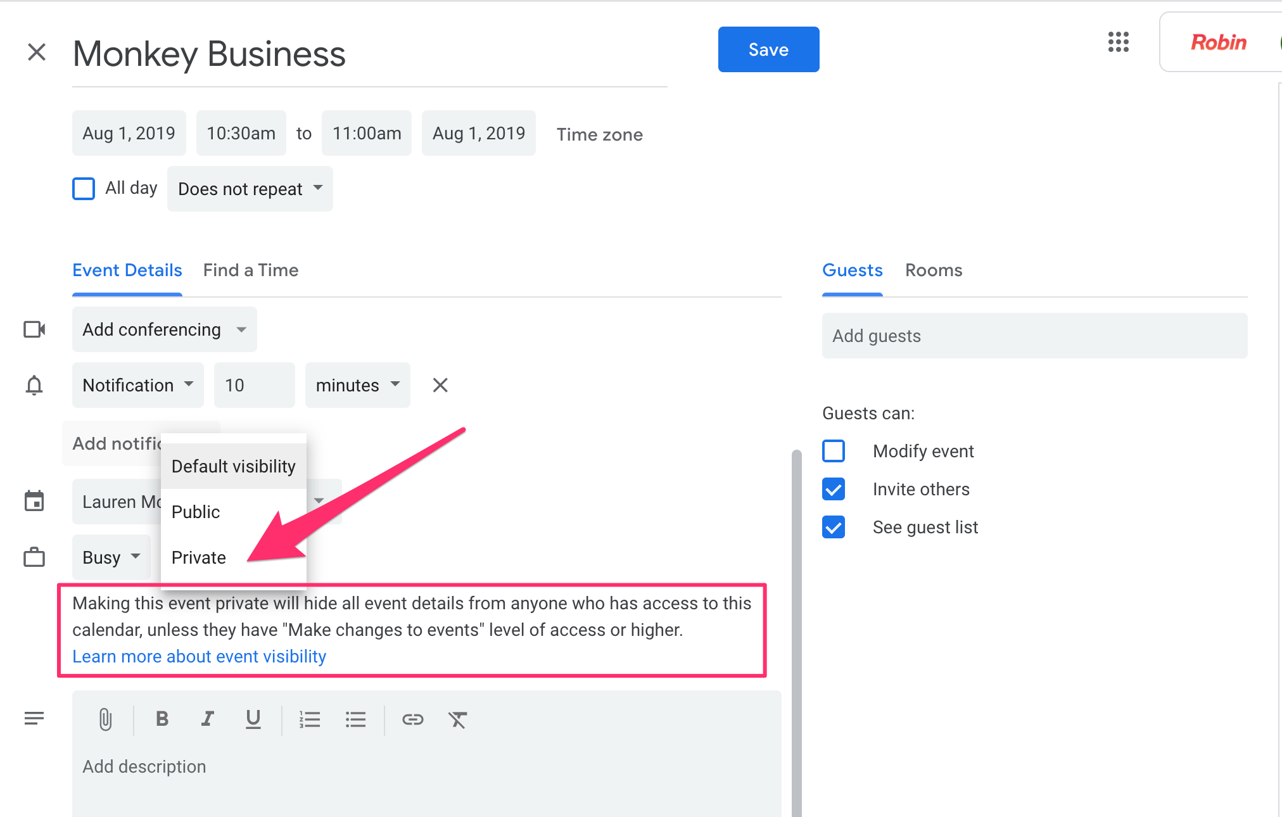Click the vertical scrollbar of details panel
The width and height of the screenshot is (1282, 817).
coord(797,633)
